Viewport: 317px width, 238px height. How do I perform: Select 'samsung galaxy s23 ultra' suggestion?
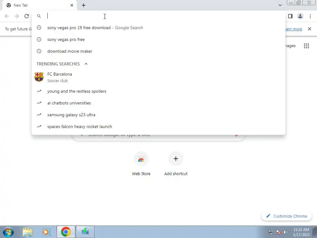click(158, 115)
